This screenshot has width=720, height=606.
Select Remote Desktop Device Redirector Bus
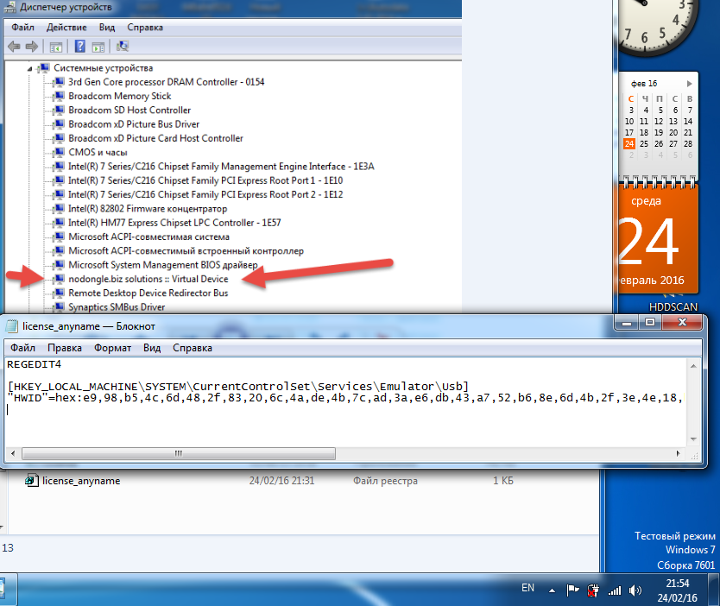[148, 293]
